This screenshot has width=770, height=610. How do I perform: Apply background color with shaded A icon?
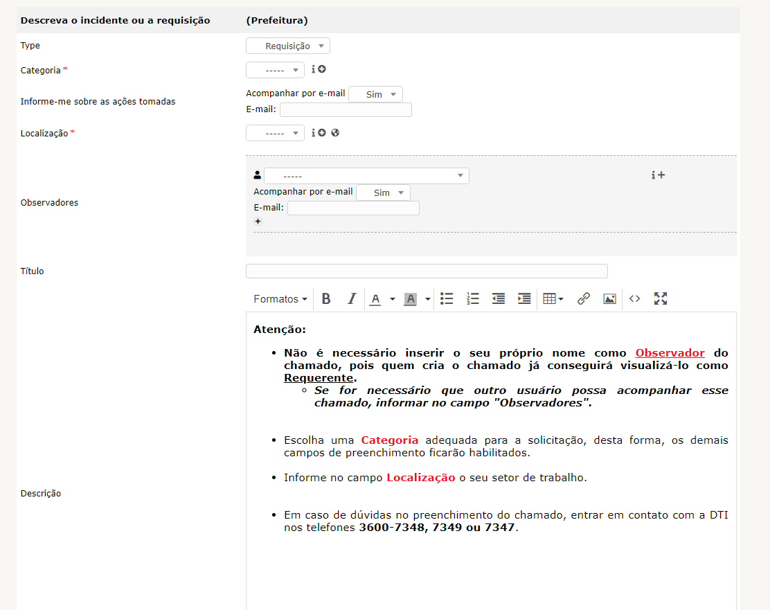(411, 298)
